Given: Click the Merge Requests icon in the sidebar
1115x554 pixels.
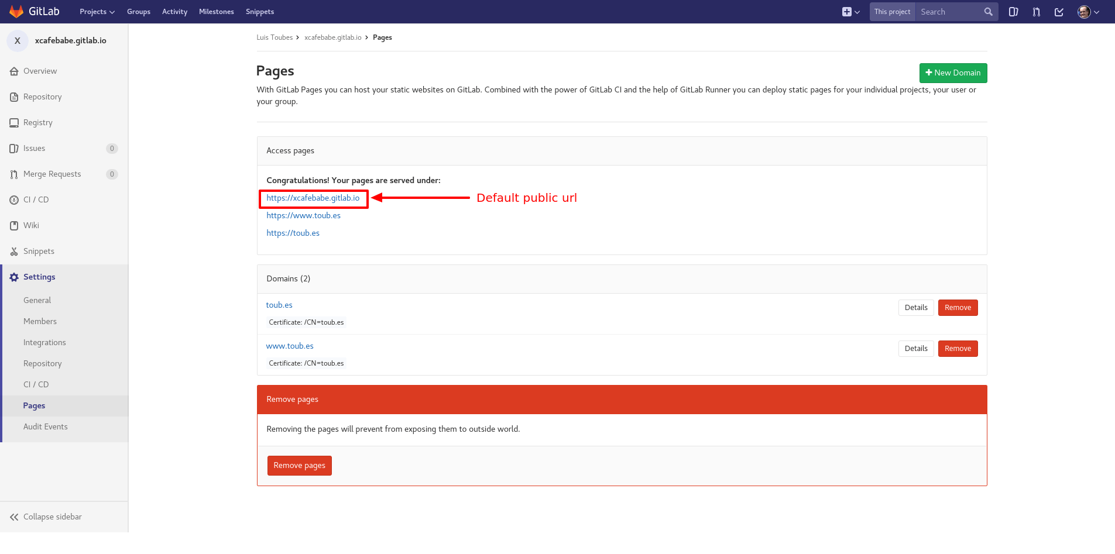Looking at the screenshot, I should pyautogui.click(x=15, y=174).
